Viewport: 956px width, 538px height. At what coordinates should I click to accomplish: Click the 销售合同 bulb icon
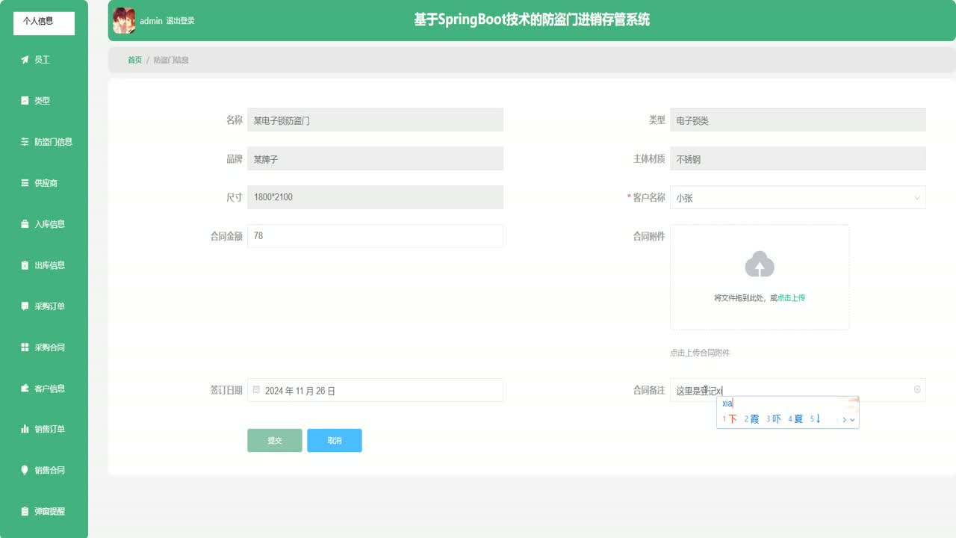point(25,470)
